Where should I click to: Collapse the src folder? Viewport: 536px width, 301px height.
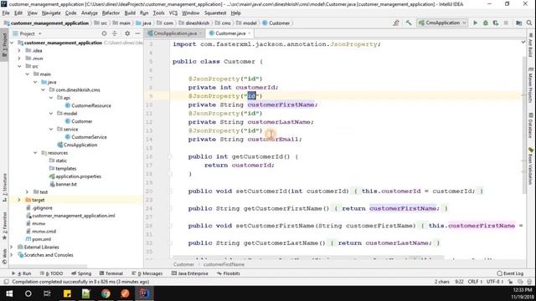[19, 66]
